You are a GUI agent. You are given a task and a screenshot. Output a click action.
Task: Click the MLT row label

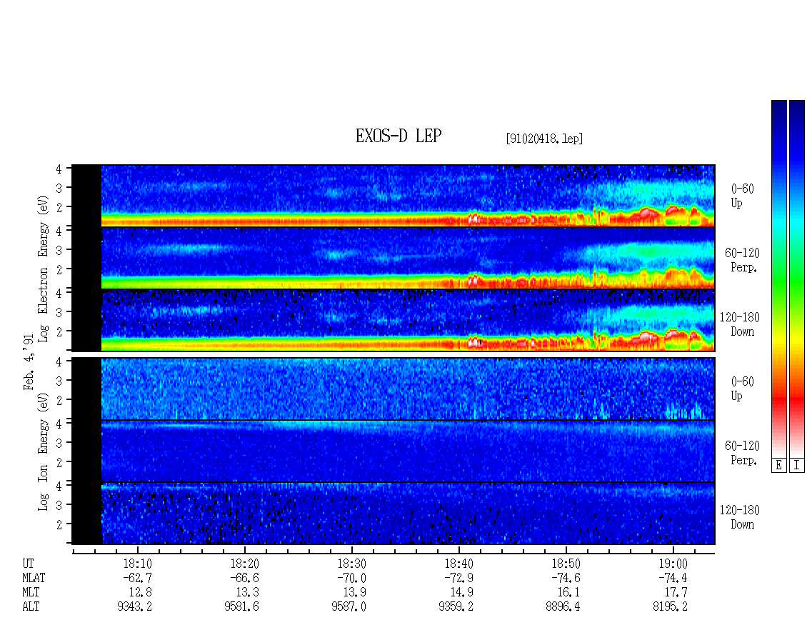(31, 593)
